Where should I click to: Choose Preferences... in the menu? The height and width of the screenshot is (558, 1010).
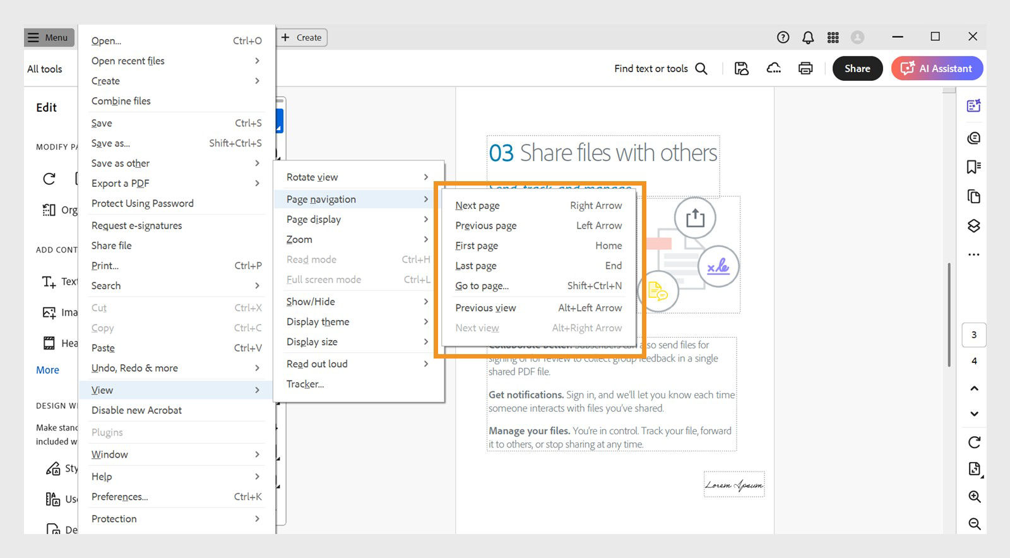click(x=176, y=497)
